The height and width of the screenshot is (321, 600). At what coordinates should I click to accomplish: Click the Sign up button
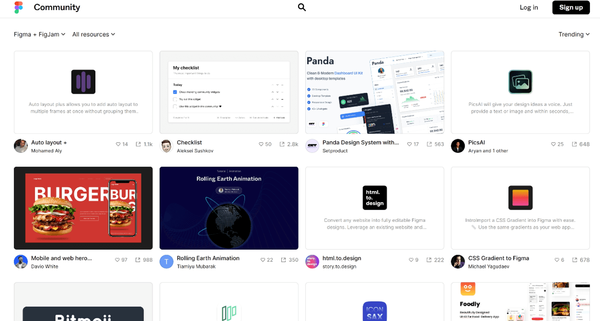tap(571, 7)
